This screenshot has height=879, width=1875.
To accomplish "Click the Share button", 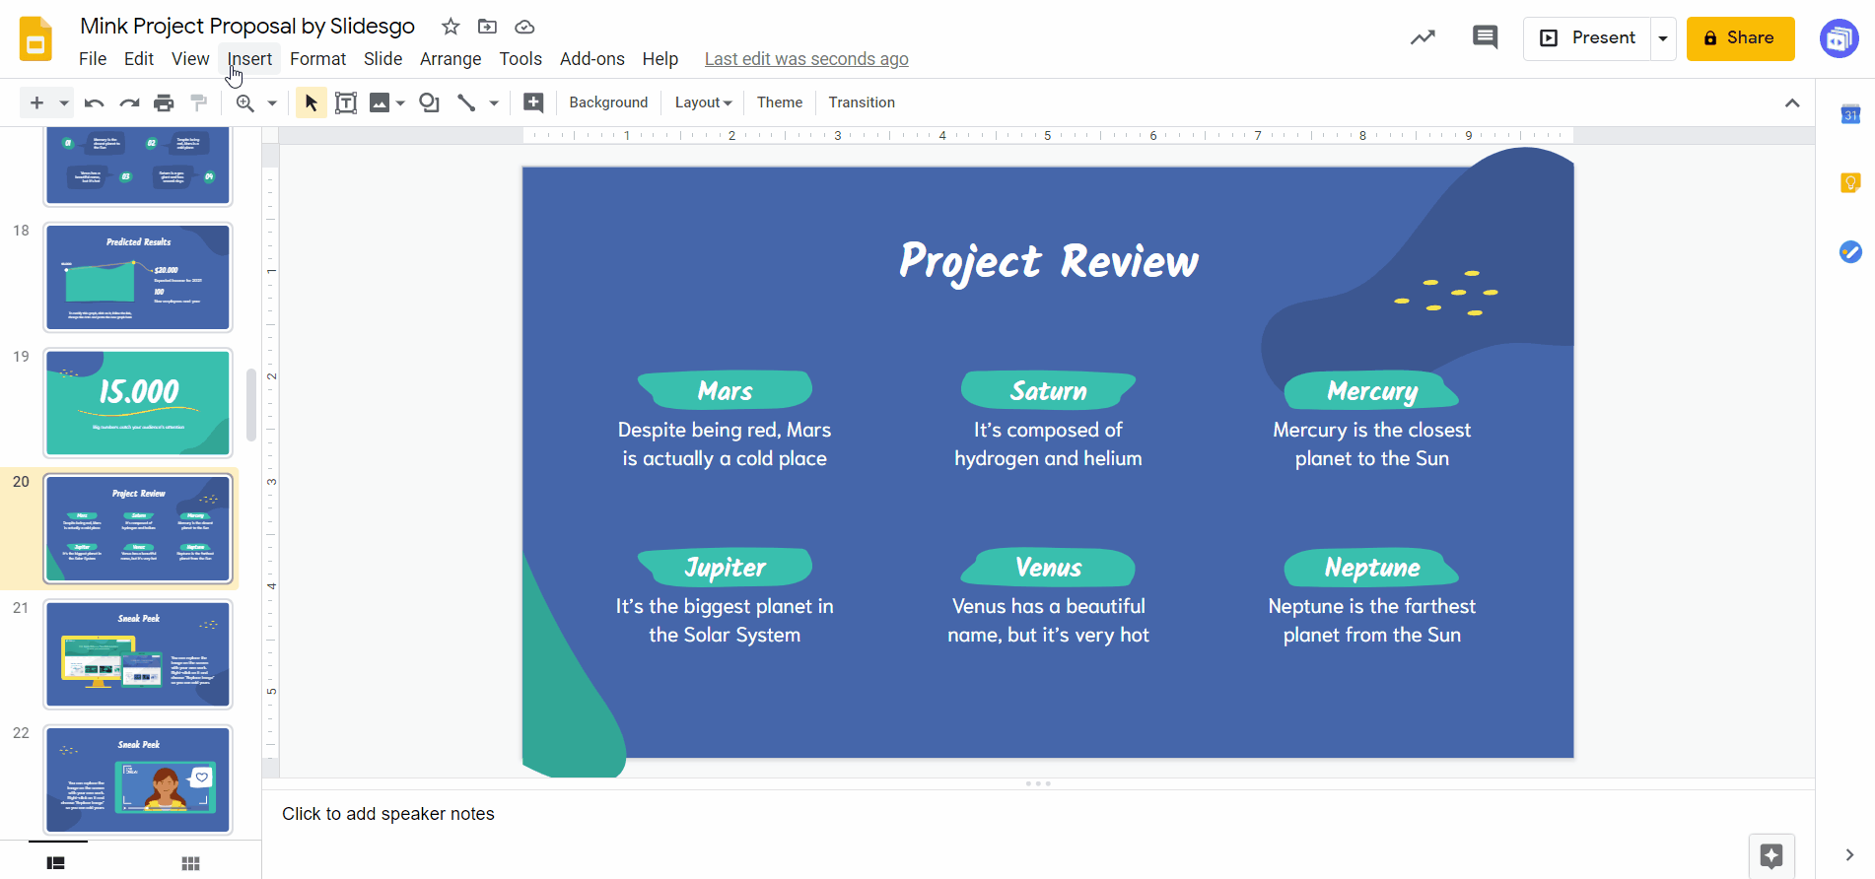I will 1740,38.
